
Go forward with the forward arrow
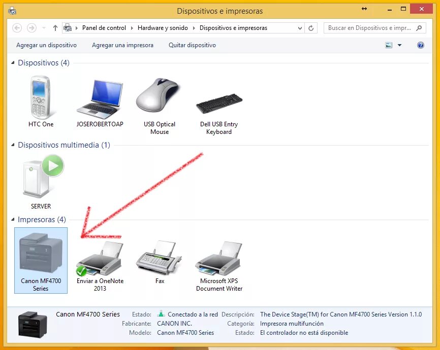coord(32,28)
